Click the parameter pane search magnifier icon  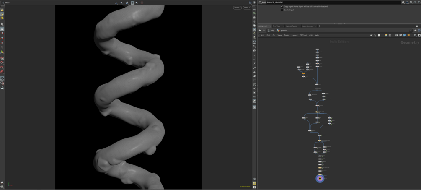click(x=411, y=2)
